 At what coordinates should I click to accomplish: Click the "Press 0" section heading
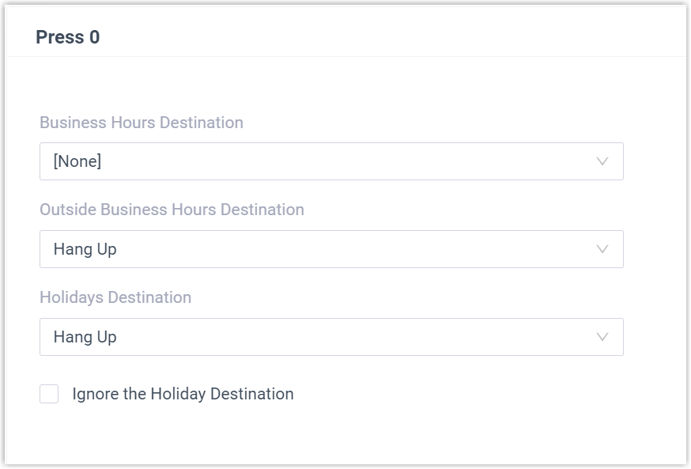68,37
